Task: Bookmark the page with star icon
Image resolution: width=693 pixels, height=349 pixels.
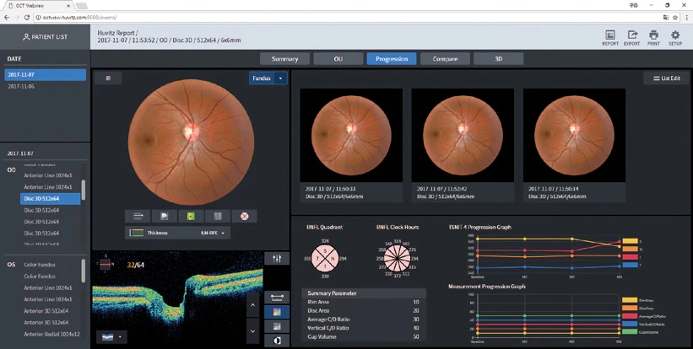Action: [x=675, y=17]
